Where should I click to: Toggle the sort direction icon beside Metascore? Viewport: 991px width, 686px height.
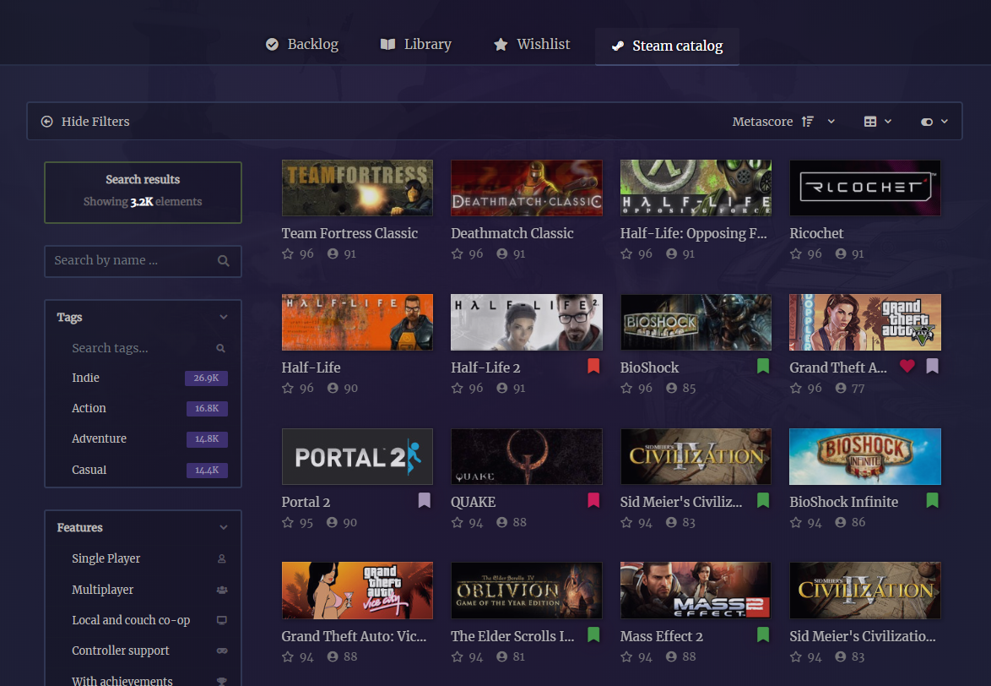tap(807, 122)
